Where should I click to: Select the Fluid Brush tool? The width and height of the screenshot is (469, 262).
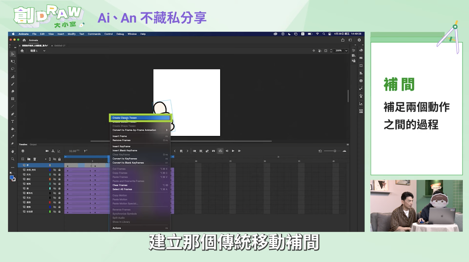(x=13, y=77)
